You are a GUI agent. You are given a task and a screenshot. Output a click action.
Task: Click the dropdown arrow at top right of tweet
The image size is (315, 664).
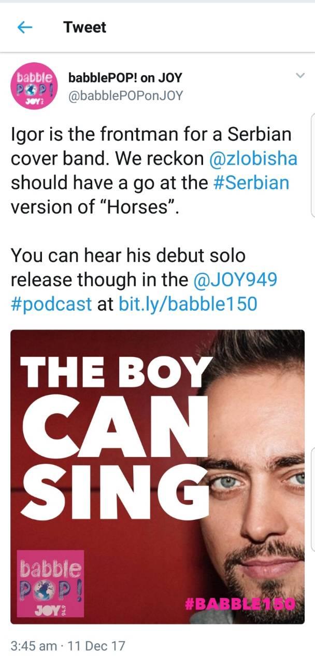pos(299,75)
